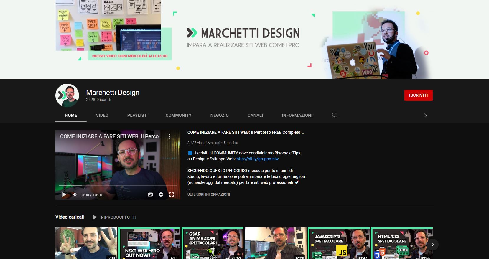Click the 8.437 visualizzazioni text

point(204,143)
